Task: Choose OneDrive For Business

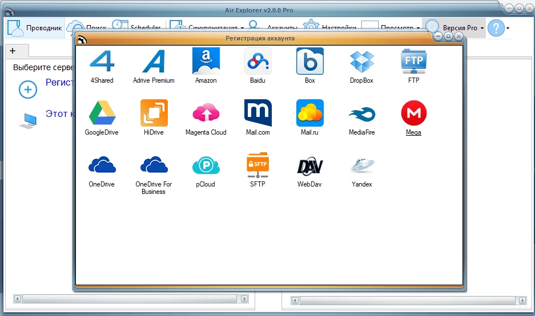Action: [x=154, y=165]
